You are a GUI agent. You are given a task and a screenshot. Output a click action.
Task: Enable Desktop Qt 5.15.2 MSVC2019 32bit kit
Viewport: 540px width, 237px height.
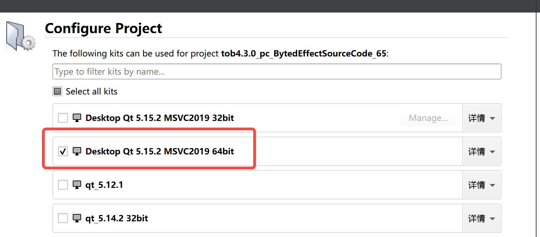point(63,118)
